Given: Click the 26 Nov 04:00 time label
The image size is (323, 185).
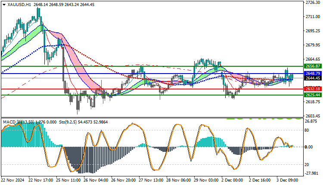Looking at the screenshot, I should 96,180.
